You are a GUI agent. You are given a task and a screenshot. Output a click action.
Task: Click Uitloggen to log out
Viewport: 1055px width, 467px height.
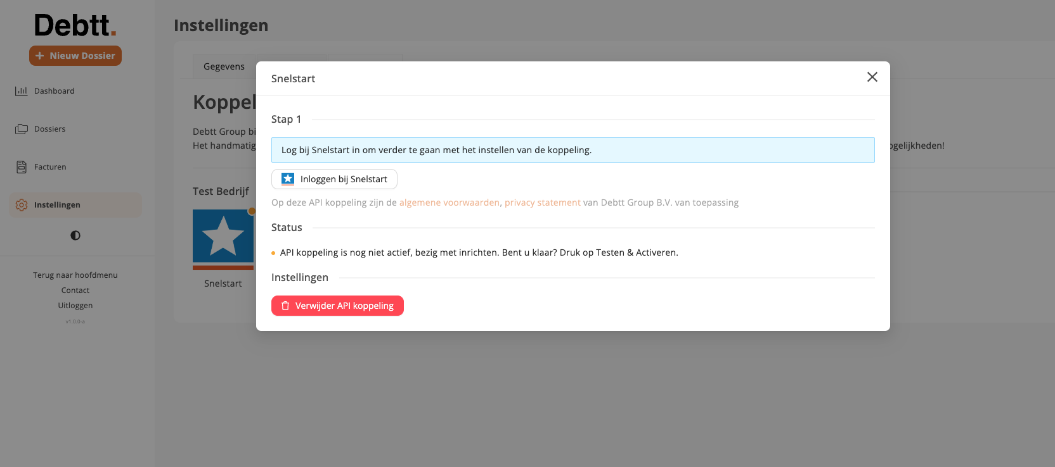coord(75,306)
